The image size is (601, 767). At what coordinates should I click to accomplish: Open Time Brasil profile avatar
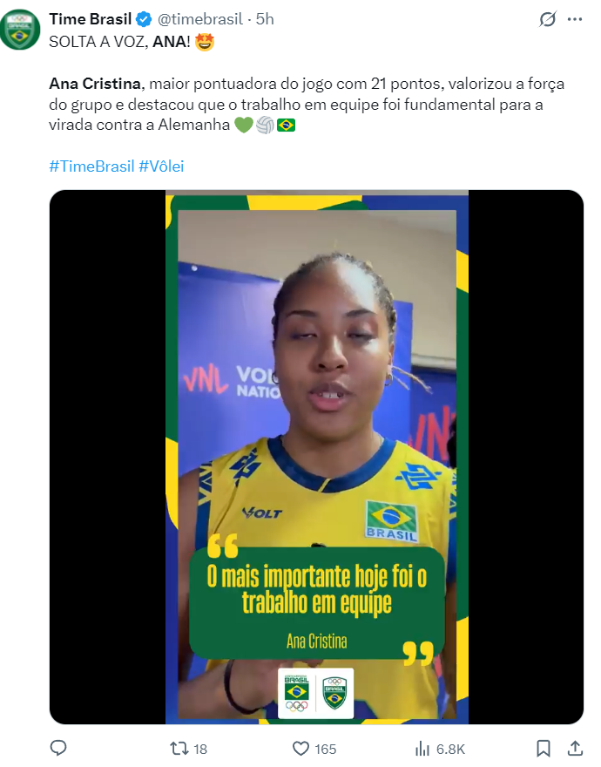(20, 30)
